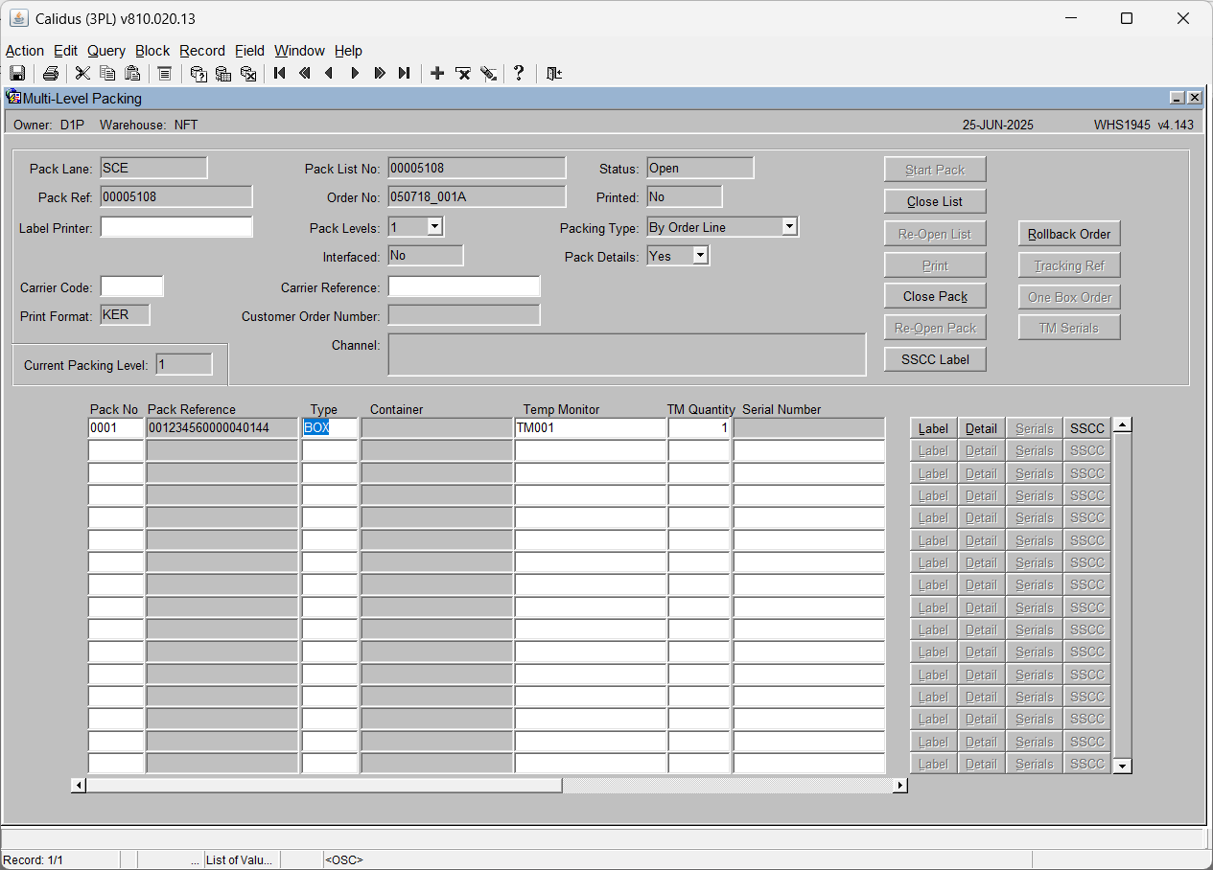Click the SSCC Label button
Viewport: 1213px width, 870px height.
pyautogui.click(x=935, y=359)
